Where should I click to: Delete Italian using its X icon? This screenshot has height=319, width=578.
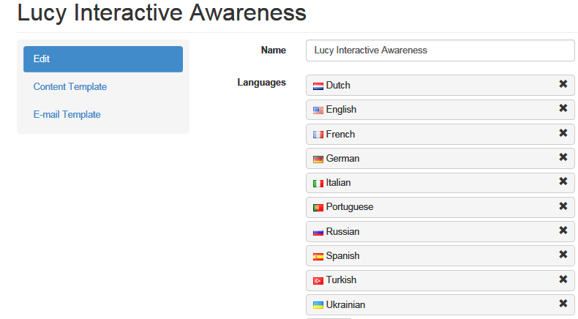click(x=563, y=181)
